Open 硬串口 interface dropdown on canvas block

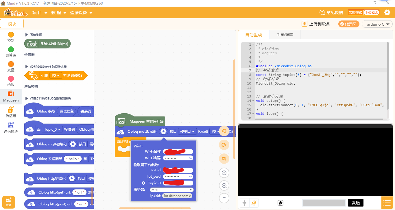point(187,131)
